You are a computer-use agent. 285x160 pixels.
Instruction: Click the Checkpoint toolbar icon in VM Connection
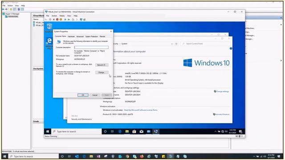[x=73, y=20]
